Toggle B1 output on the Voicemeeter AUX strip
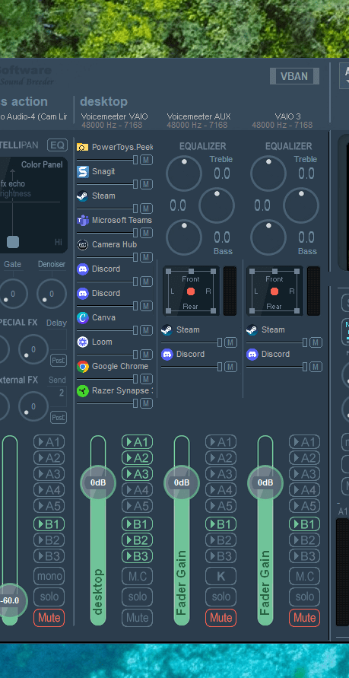 point(221,524)
